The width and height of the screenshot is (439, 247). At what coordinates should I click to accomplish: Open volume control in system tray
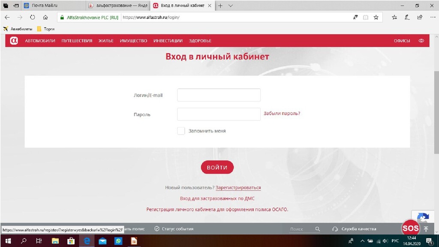pyautogui.click(x=385, y=241)
